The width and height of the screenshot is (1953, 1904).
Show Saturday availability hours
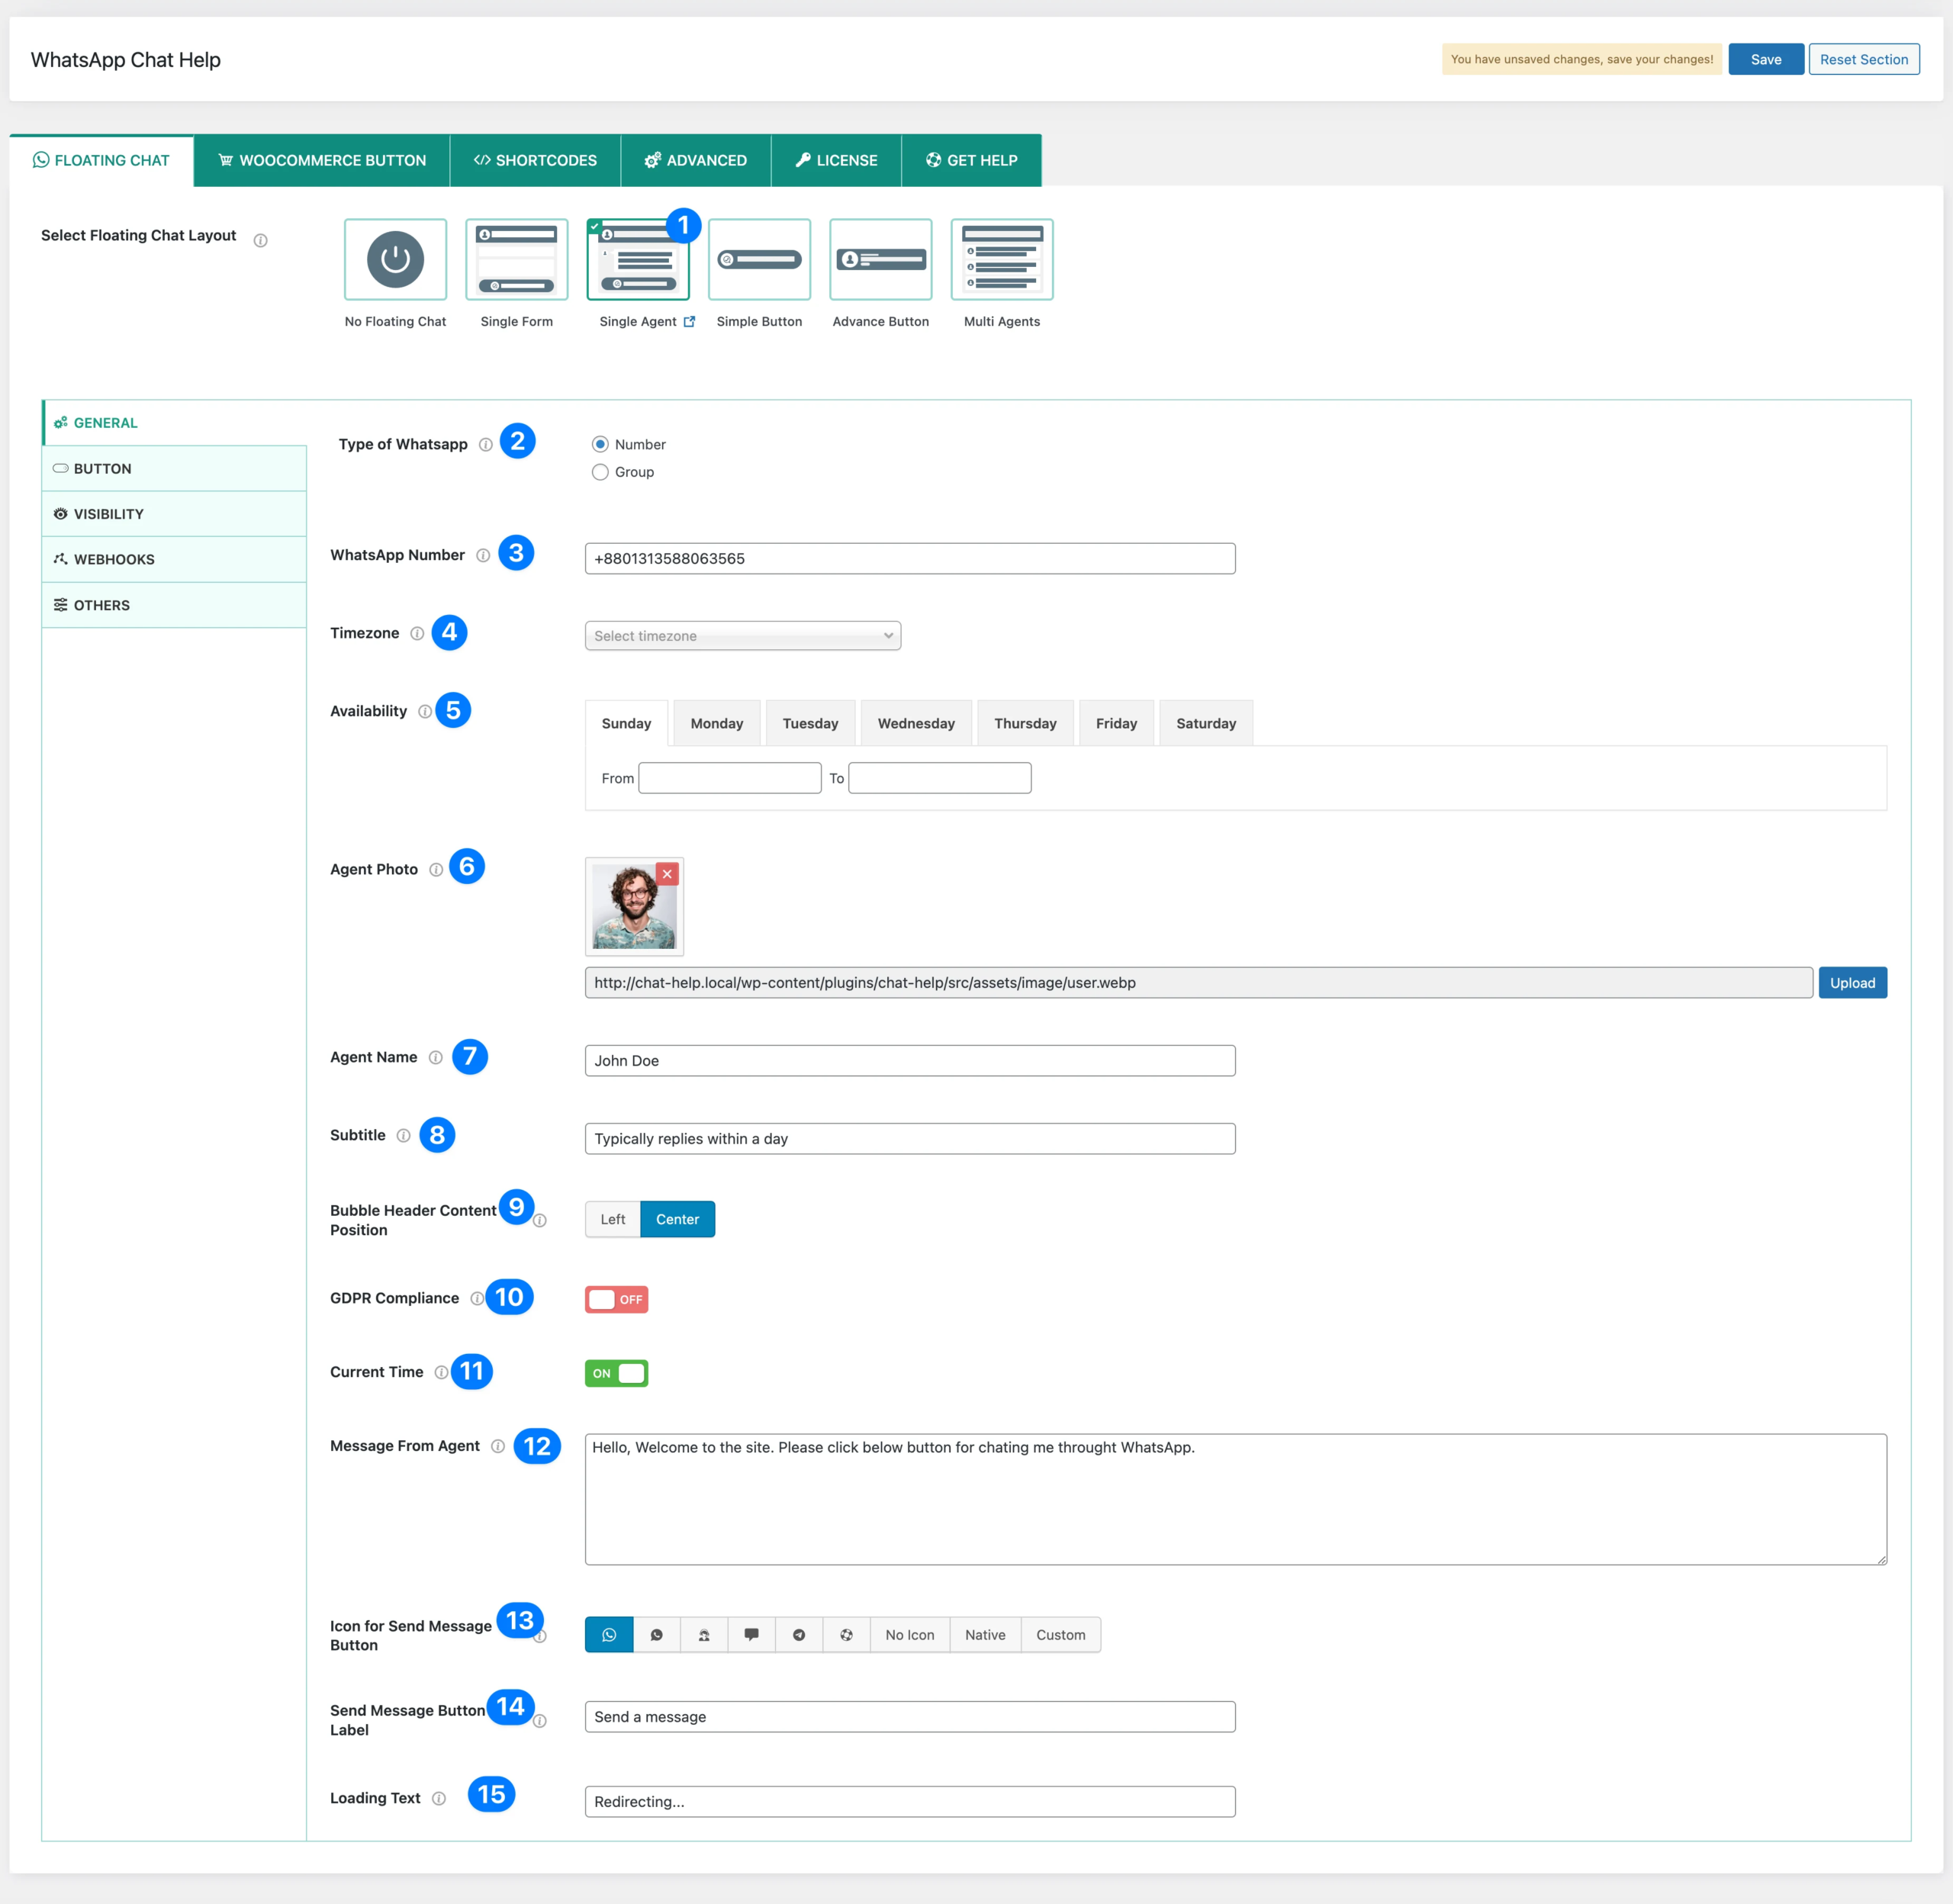coord(1206,723)
